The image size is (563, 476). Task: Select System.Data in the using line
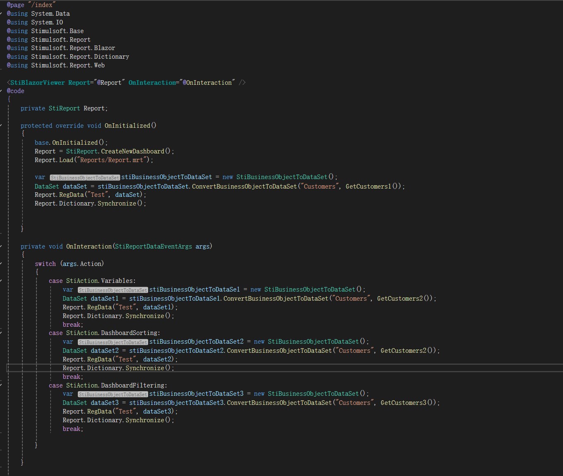(50, 14)
